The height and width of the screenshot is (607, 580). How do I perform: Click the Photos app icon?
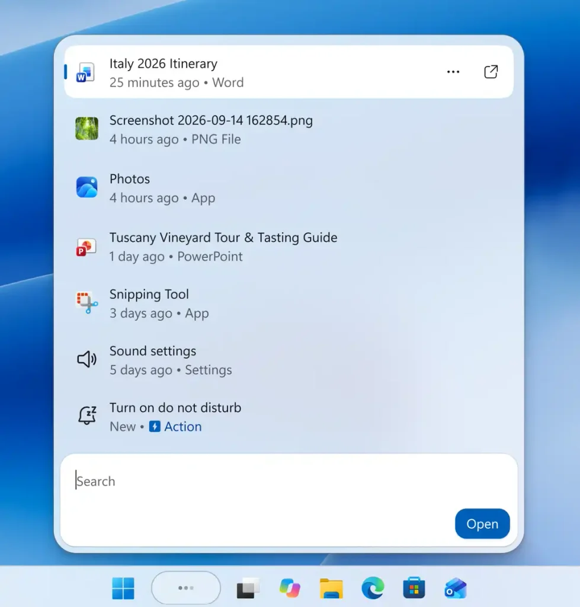(x=86, y=187)
